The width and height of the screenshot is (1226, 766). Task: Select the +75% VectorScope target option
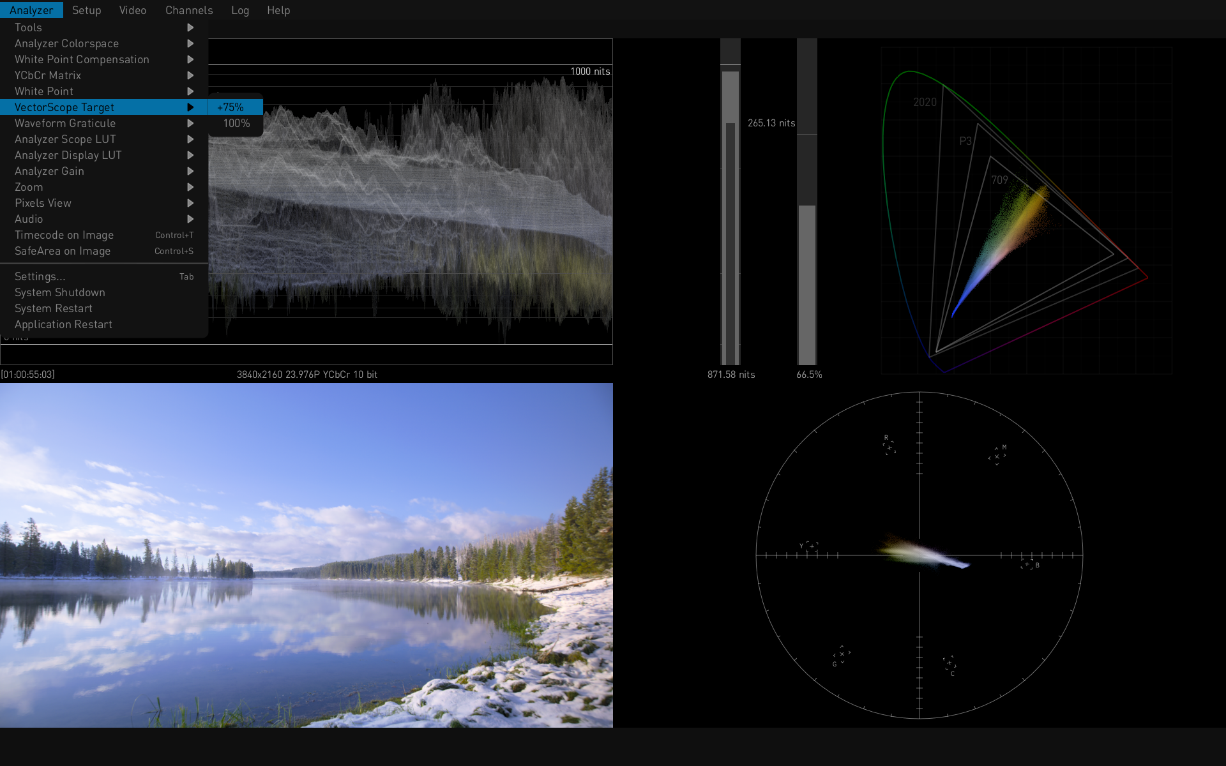[x=231, y=107]
